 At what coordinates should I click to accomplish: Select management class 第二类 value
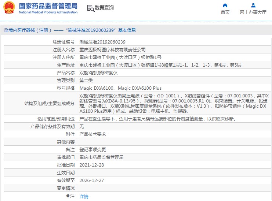[x=86, y=81]
